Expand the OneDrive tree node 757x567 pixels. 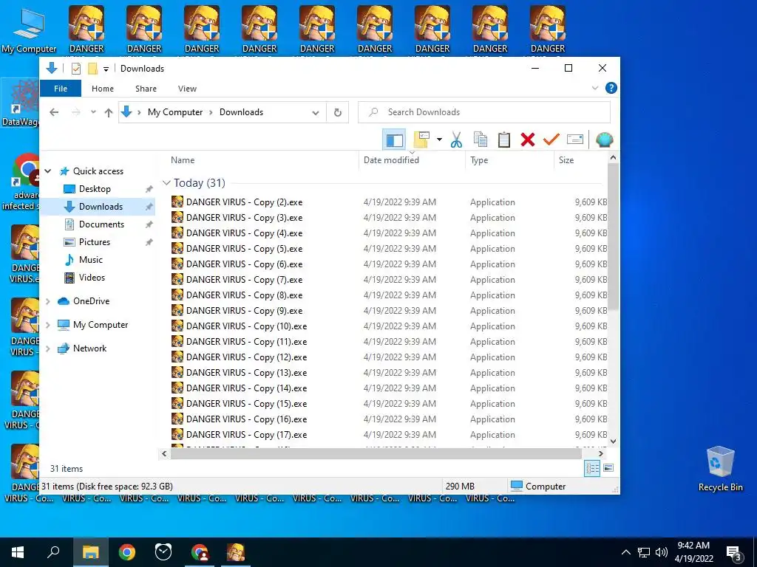pos(48,301)
